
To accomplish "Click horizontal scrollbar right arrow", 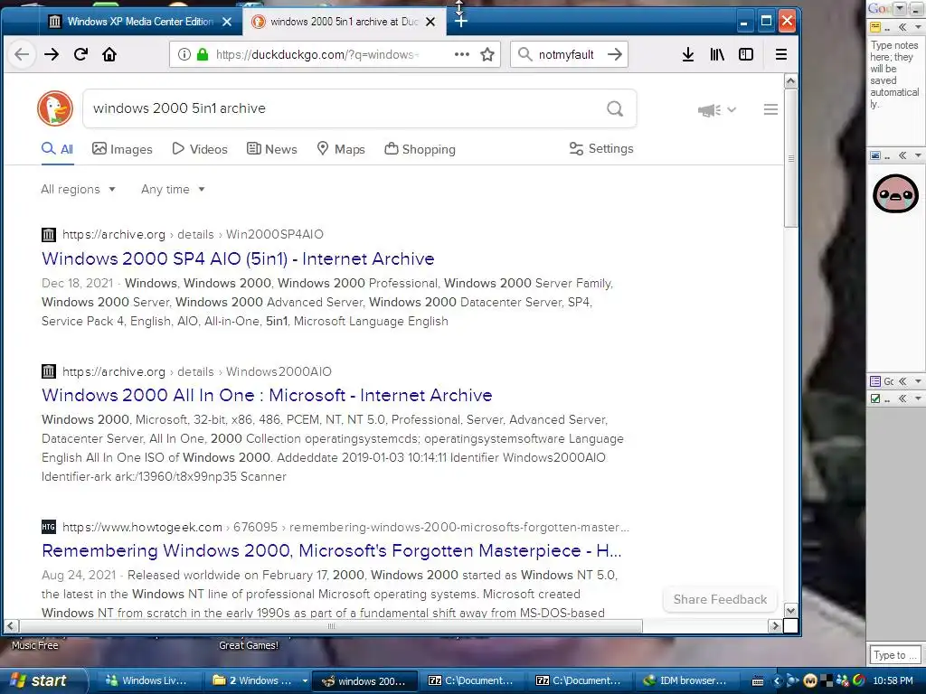I will [775, 625].
